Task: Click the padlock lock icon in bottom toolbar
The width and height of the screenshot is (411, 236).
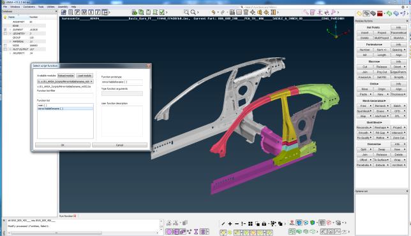Action: pos(264,224)
